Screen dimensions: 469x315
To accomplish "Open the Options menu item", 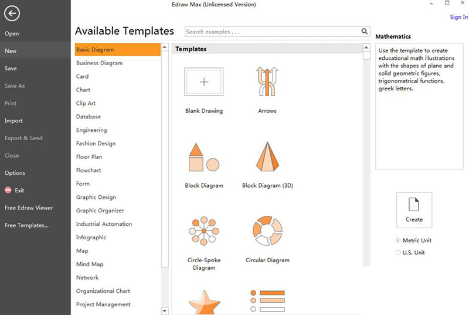I will click(x=15, y=173).
